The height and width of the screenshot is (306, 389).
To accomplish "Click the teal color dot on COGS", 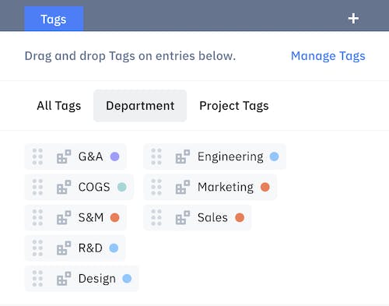I will point(122,187).
